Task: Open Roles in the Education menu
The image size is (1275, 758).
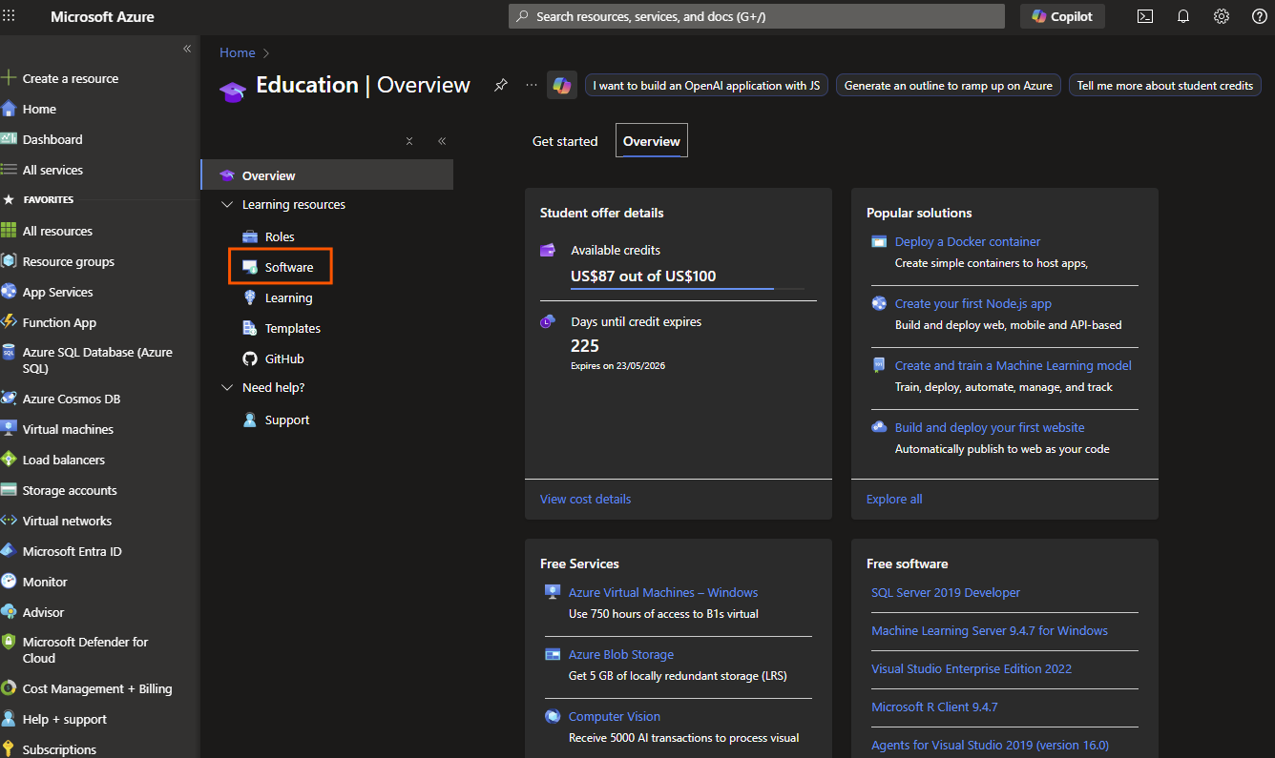Action: (280, 236)
